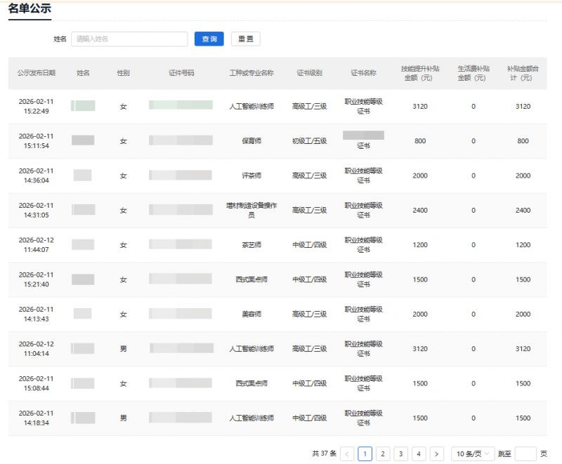Viewport: 562px width, 464px height.
Task: Click the 生活费补贴金额 column header
Action: tap(473, 73)
